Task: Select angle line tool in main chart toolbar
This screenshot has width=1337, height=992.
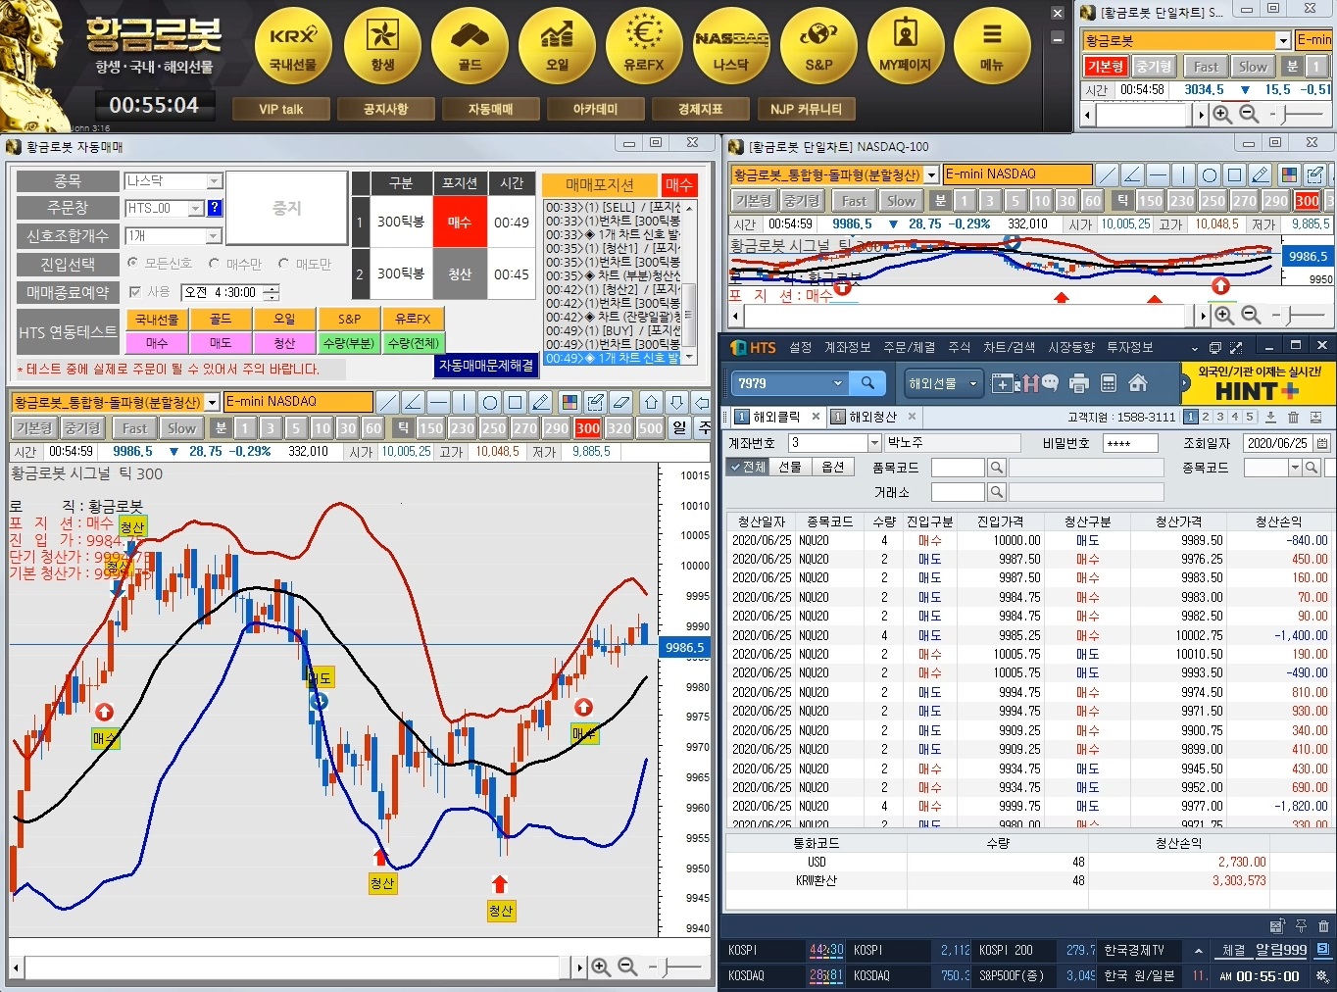Action: tap(414, 402)
